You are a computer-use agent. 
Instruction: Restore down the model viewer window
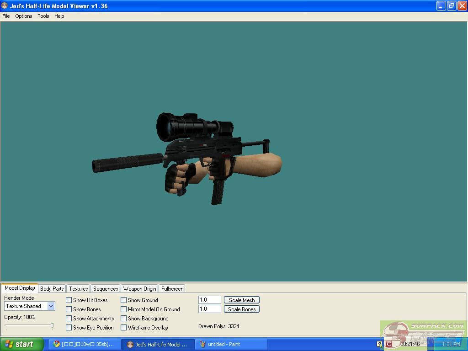pos(451,6)
